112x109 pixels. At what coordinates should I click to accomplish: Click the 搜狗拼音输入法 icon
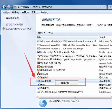(x=38, y=70)
